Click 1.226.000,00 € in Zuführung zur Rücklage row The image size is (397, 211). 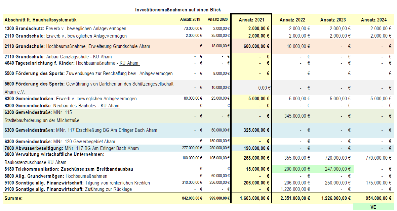(x=295, y=189)
